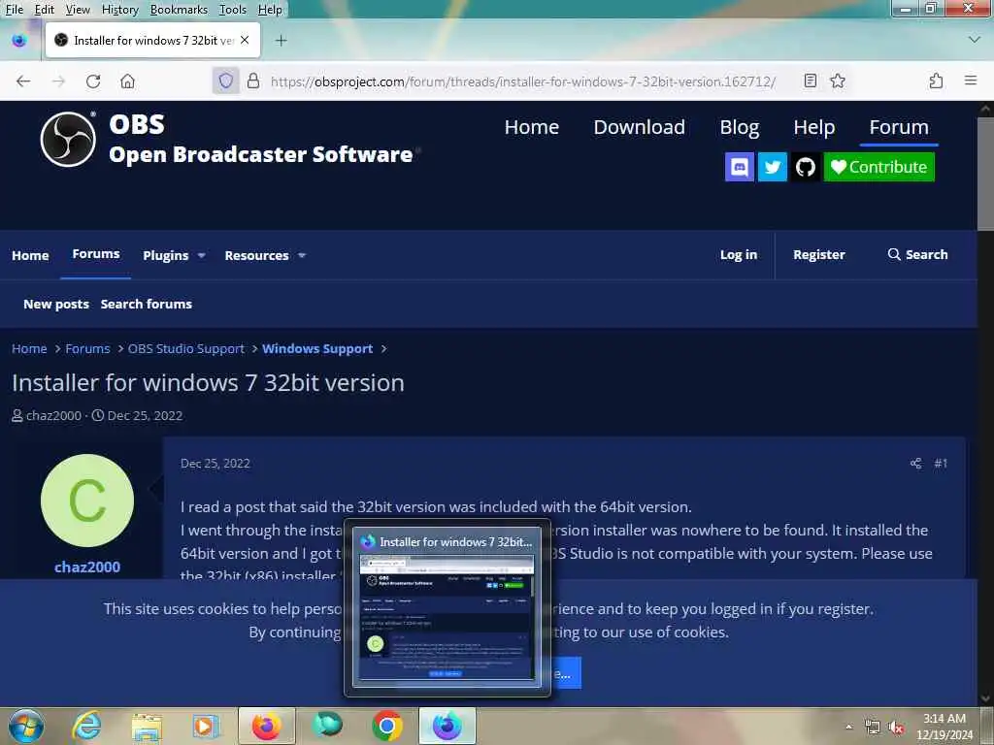Click the chaz2000 avatar circle
This screenshot has width=994, height=745.
click(x=86, y=501)
